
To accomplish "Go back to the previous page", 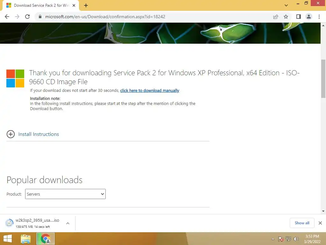I will [7, 17].
